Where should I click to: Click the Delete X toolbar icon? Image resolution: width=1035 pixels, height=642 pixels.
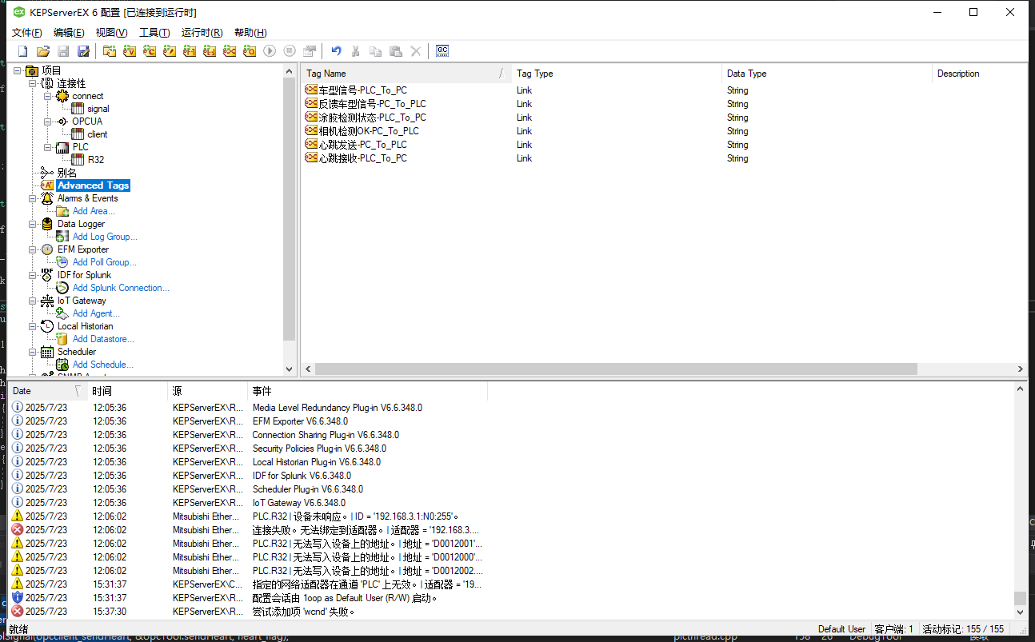click(416, 51)
